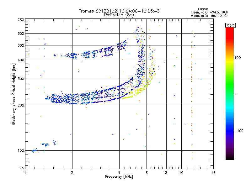Viewport: 251px width, 188px height.
Task: Click the colorbar tick label '0'
Action: click(x=235, y=94)
